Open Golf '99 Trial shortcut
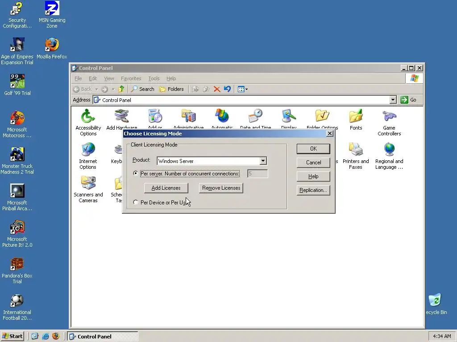The height and width of the screenshot is (342, 457). pos(17,85)
